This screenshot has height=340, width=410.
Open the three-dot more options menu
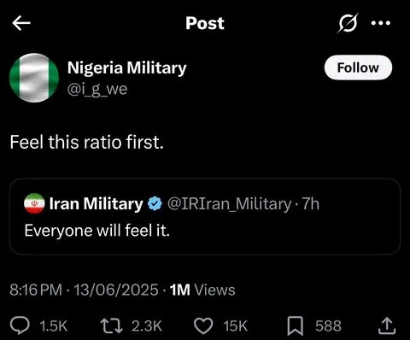point(381,23)
